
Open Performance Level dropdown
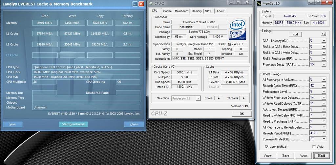pyautogui.click(x=324, y=92)
